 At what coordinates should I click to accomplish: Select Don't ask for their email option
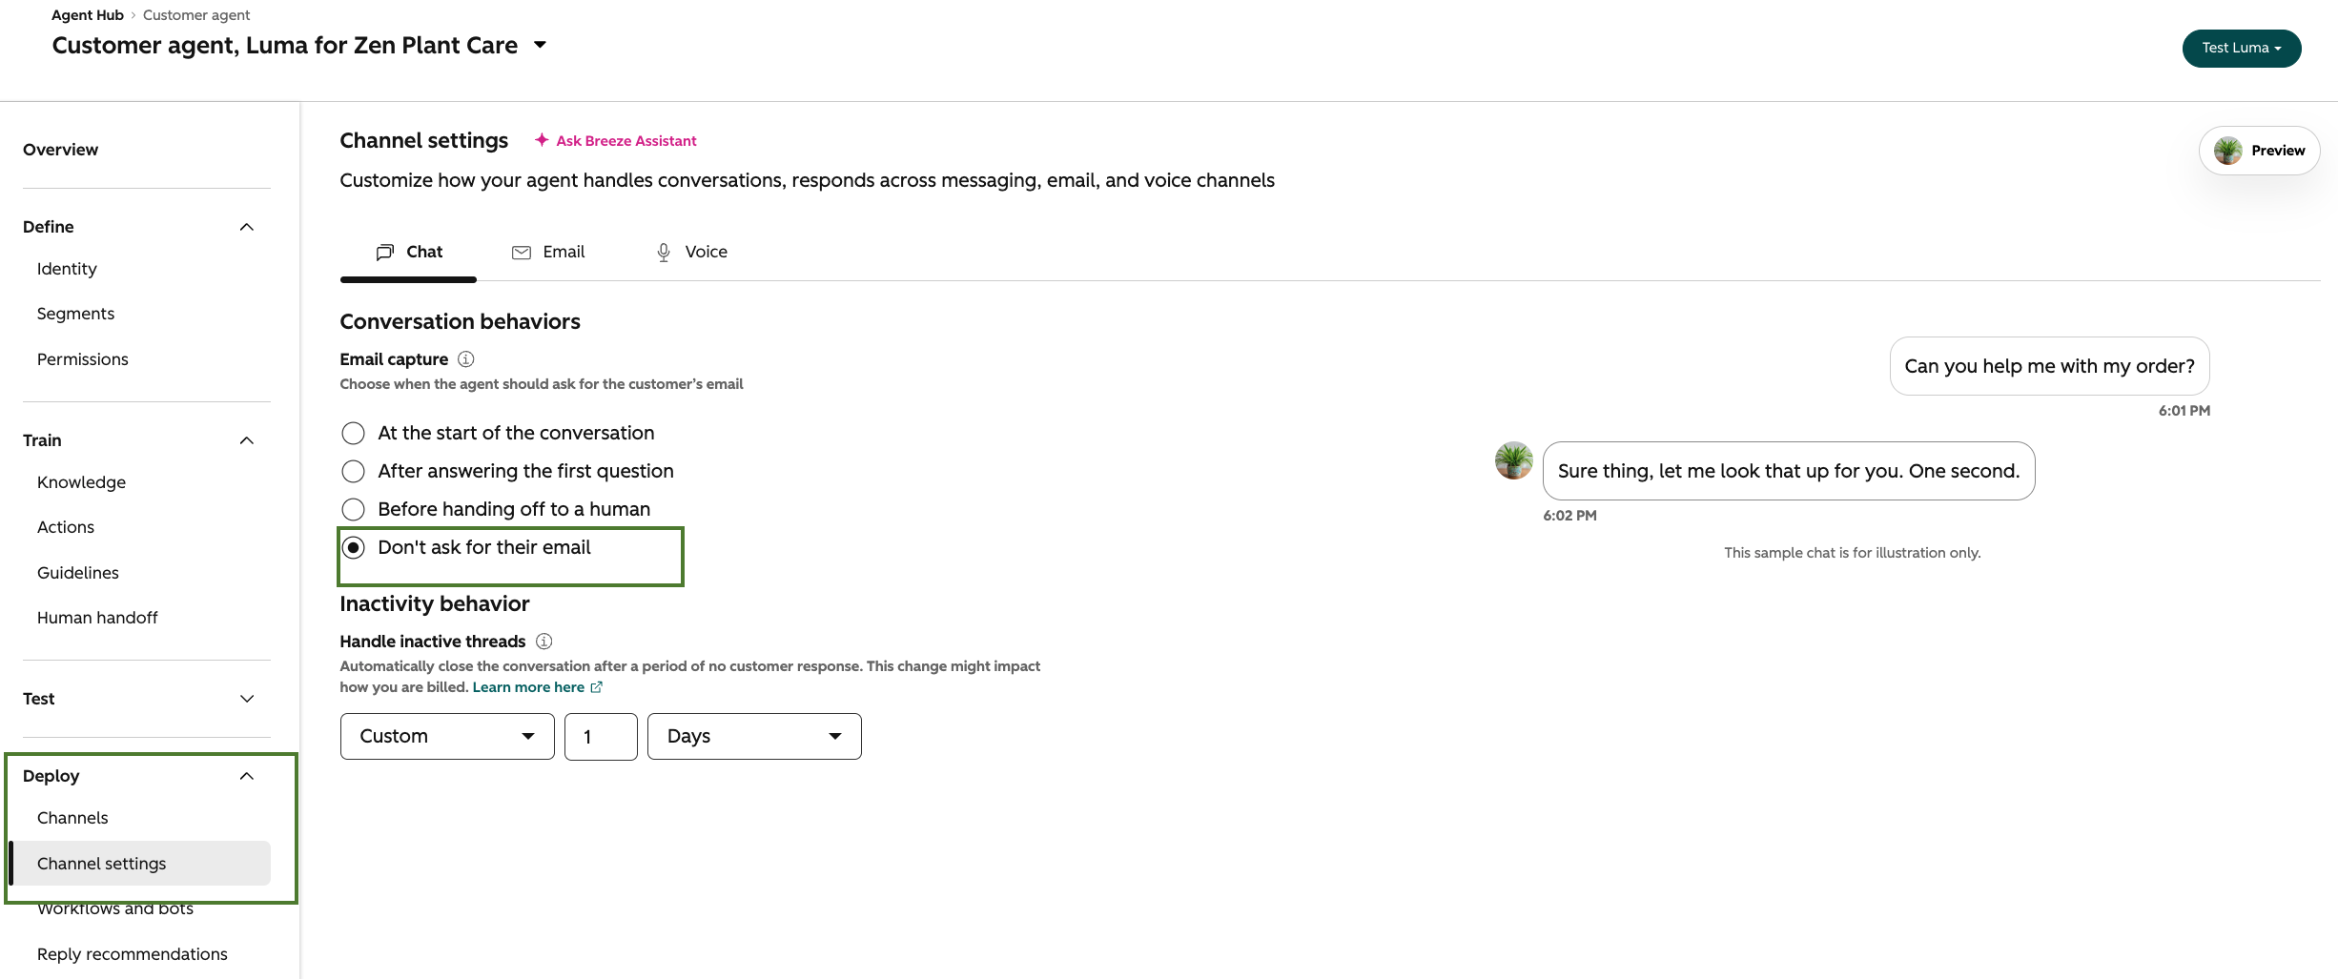pyautogui.click(x=354, y=548)
